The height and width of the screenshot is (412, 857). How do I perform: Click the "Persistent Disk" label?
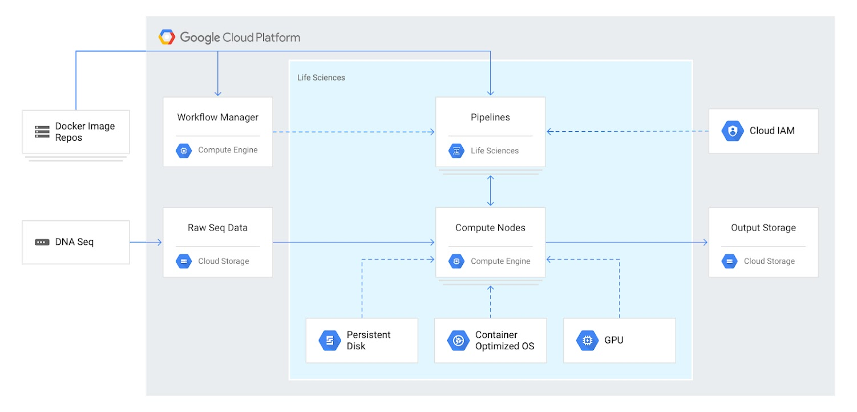click(369, 341)
